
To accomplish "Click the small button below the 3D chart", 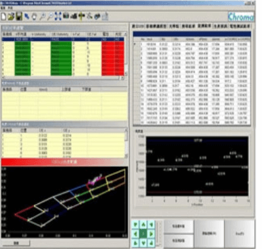I will pos(16,243).
